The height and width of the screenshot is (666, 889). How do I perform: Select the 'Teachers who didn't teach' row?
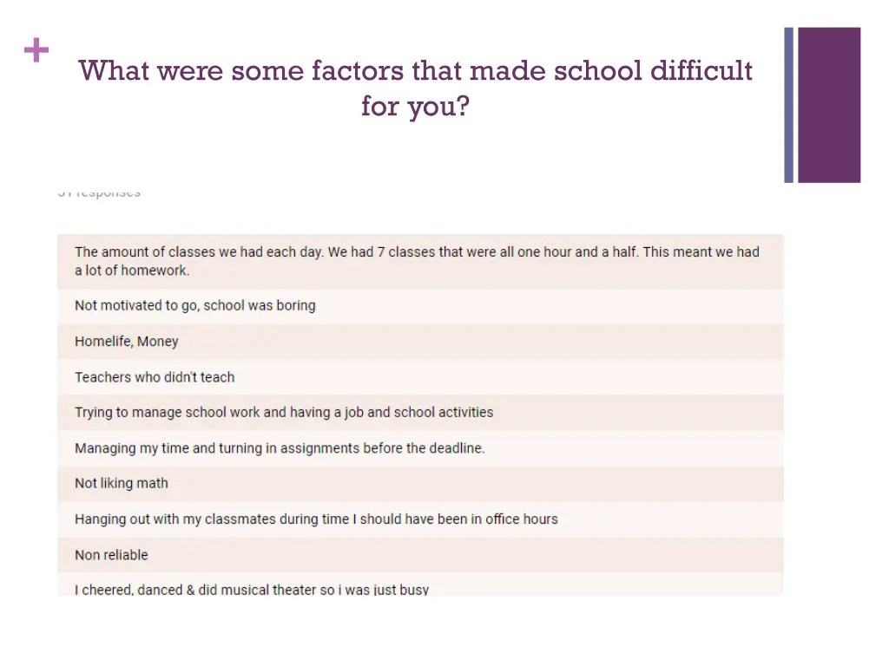pyautogui.click(x=420, y=377)
